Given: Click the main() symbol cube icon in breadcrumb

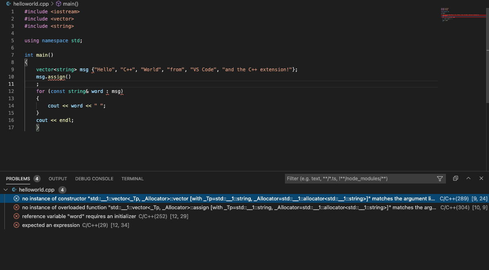Looking at the screenshot, I should pos(59,4).
